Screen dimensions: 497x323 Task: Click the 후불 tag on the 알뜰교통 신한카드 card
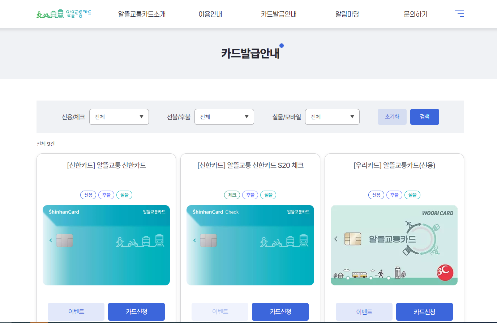106,195
